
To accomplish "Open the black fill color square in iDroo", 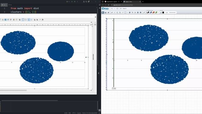I will point(163,13).
